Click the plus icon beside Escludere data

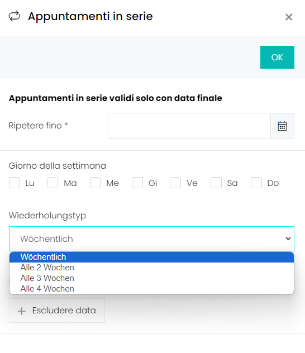click(x=22, y=311)
